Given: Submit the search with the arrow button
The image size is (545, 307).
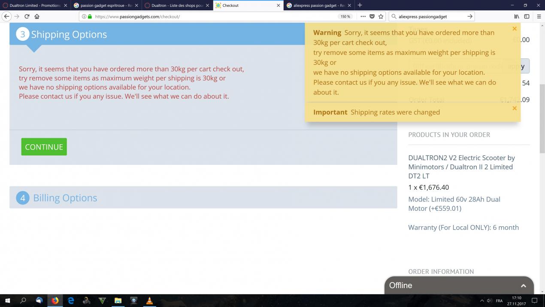Looking at the screenshot, I should tap(470, 16).
